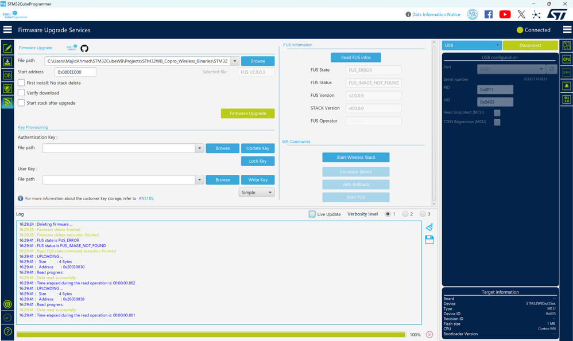Screen dimensions: 573x341
Task: Browse for firmware file
Action: [x=258, y=61]
